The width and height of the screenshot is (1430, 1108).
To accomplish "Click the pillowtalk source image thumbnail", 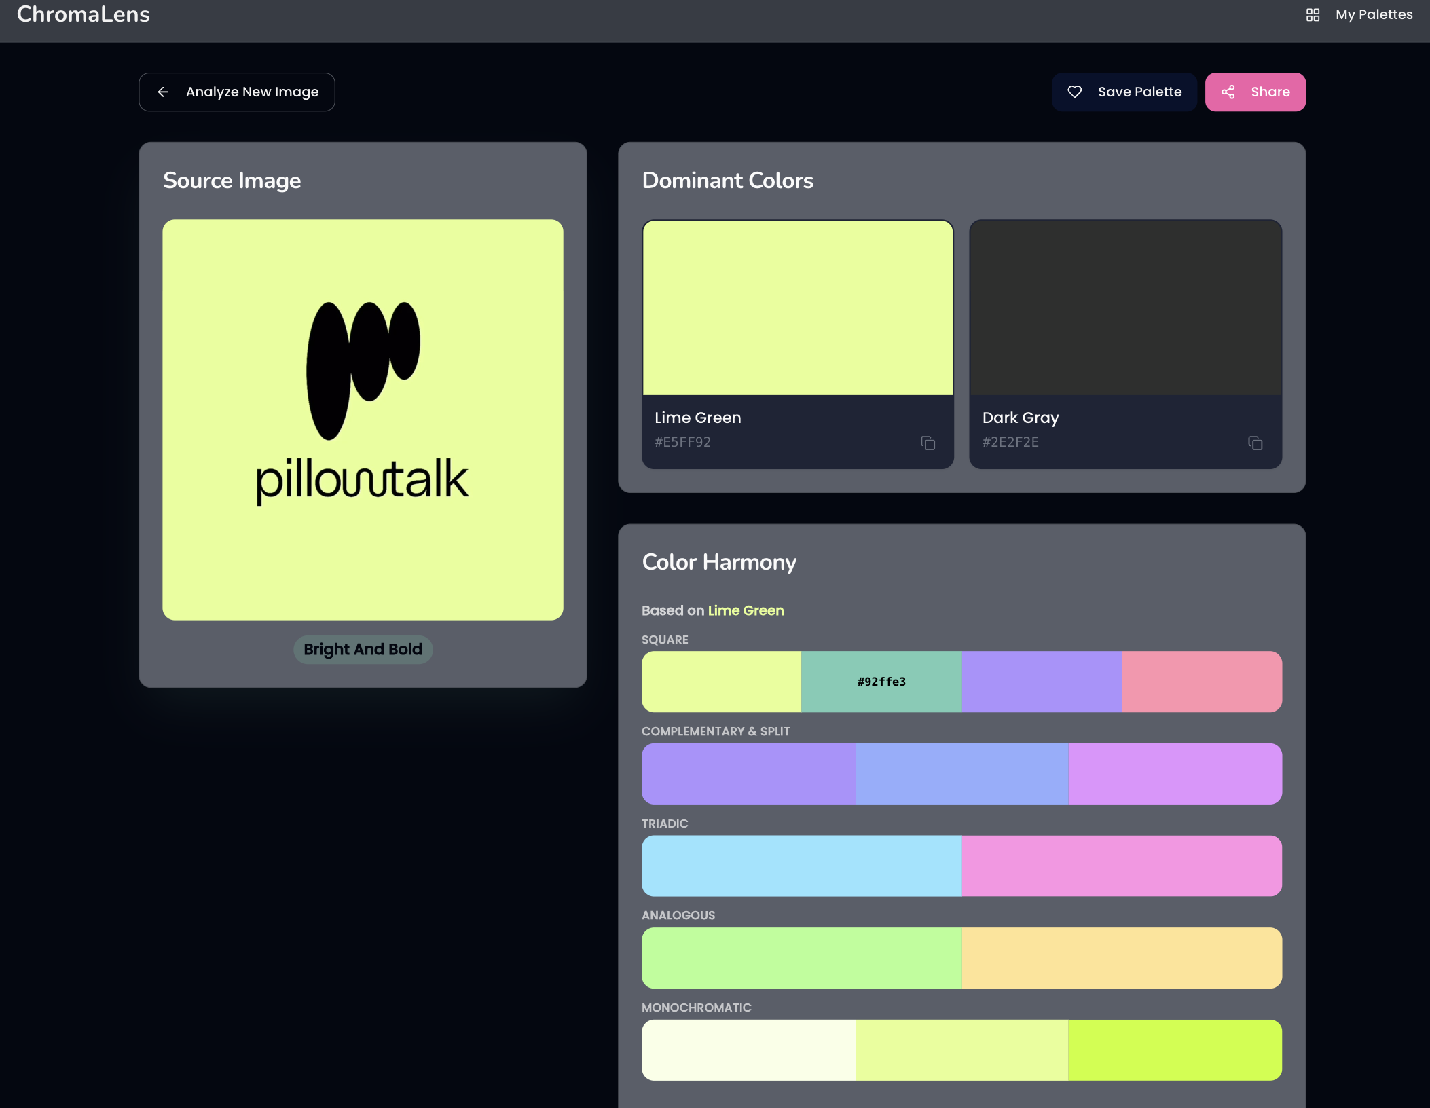I will click(363, 420).
